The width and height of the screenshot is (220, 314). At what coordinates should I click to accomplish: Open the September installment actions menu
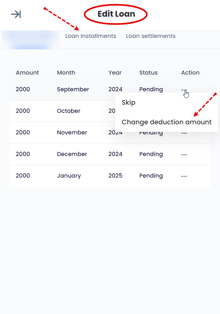(x=184, y=90)
